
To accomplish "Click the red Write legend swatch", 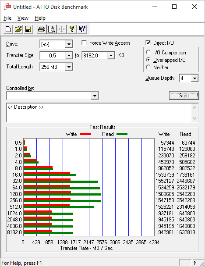I will click(x=85, y=134).
